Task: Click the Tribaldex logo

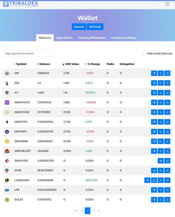Action: pos(20,4)
